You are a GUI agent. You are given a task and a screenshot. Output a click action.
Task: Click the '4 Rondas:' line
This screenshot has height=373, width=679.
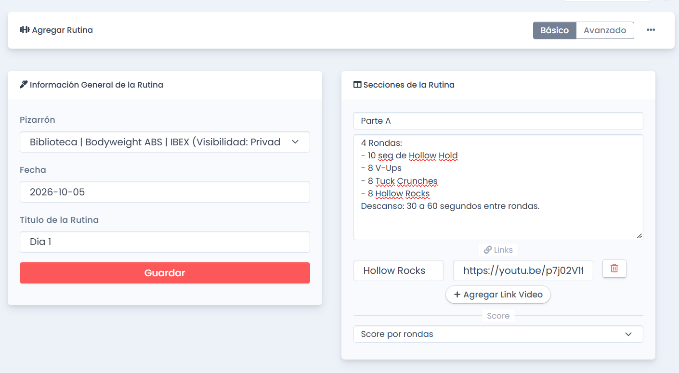click(381, 143)
